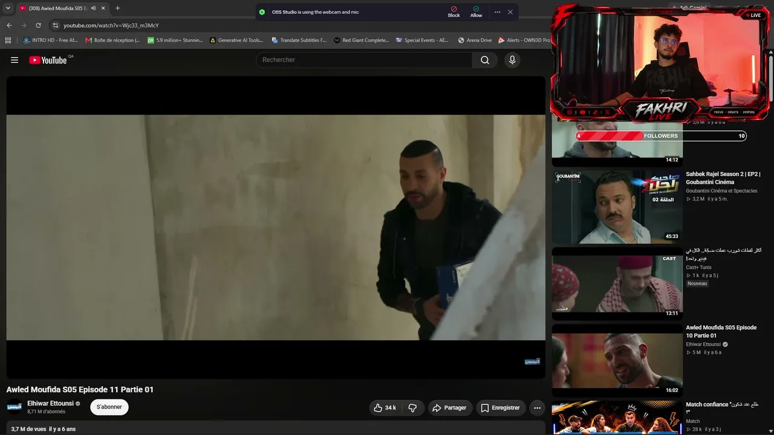Screen dimensions: 774x435
Task: Visit Goubantini Cinéma et Spectacles channel
Action: coord(721,191)
